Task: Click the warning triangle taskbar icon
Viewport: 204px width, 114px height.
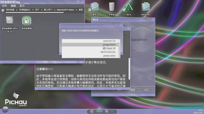Action: [99, 110]
